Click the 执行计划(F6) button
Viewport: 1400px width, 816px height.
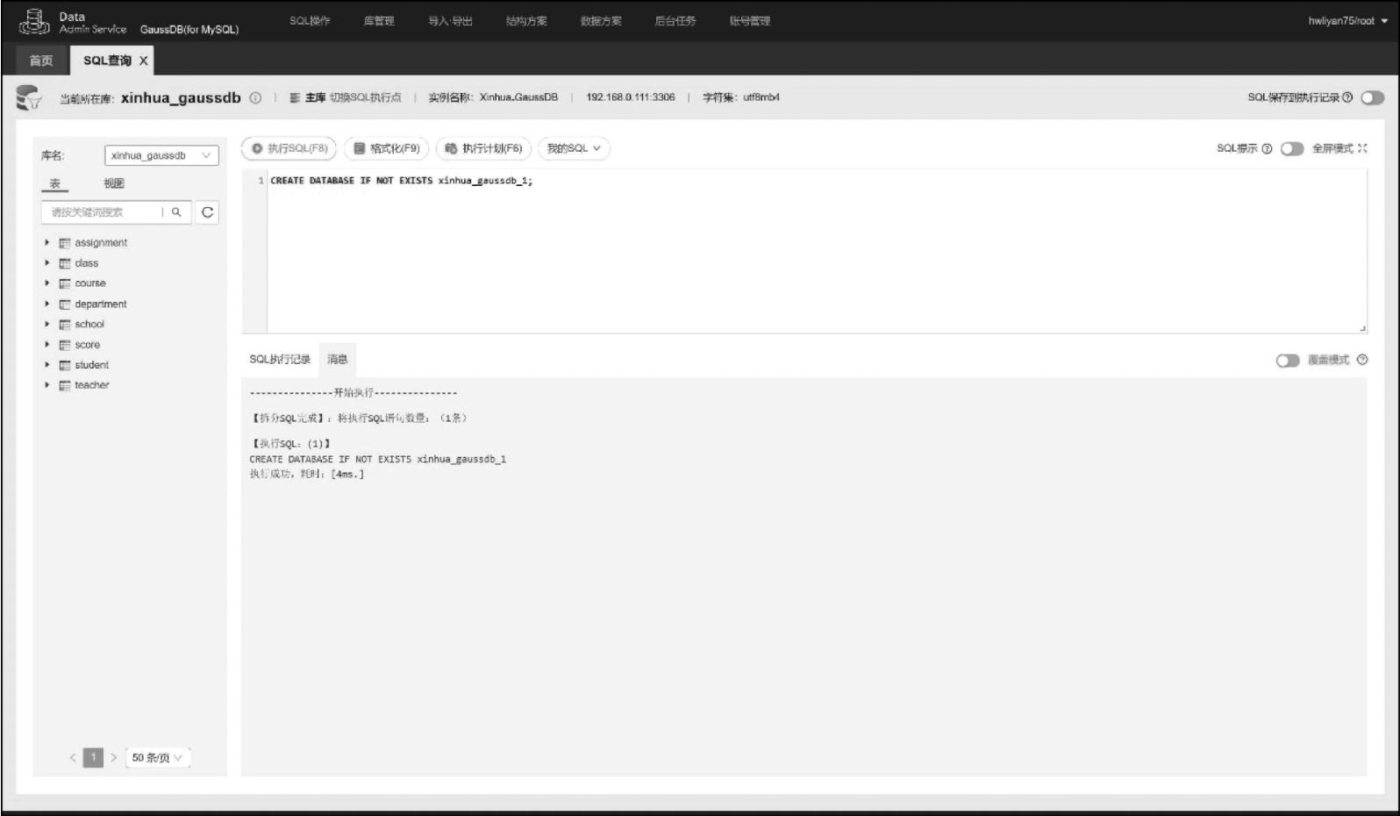coord(483,148)
